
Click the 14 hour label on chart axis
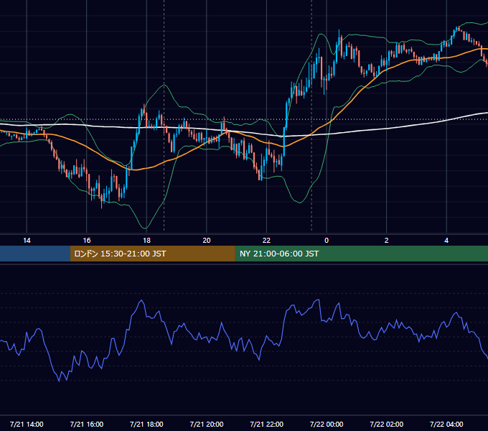[x=27, y=241]
